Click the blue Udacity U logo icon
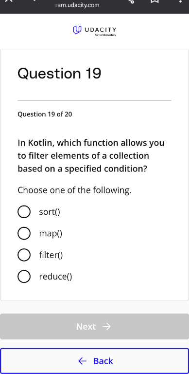This screenshot has width=189, height=374. (77, 30)
